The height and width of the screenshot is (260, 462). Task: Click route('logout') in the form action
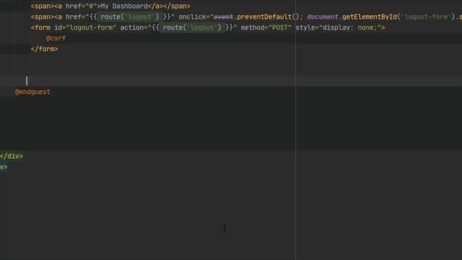192,27
